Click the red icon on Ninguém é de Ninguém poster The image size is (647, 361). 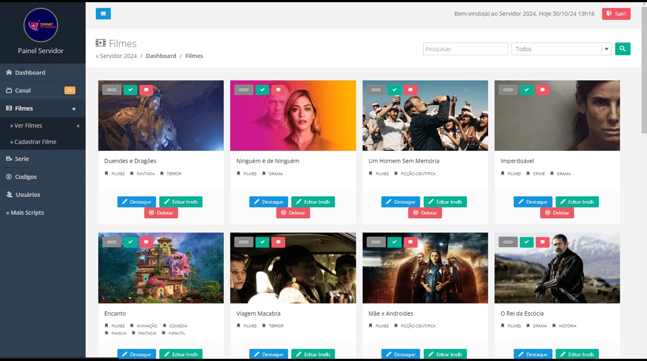[x=278, y=90]
